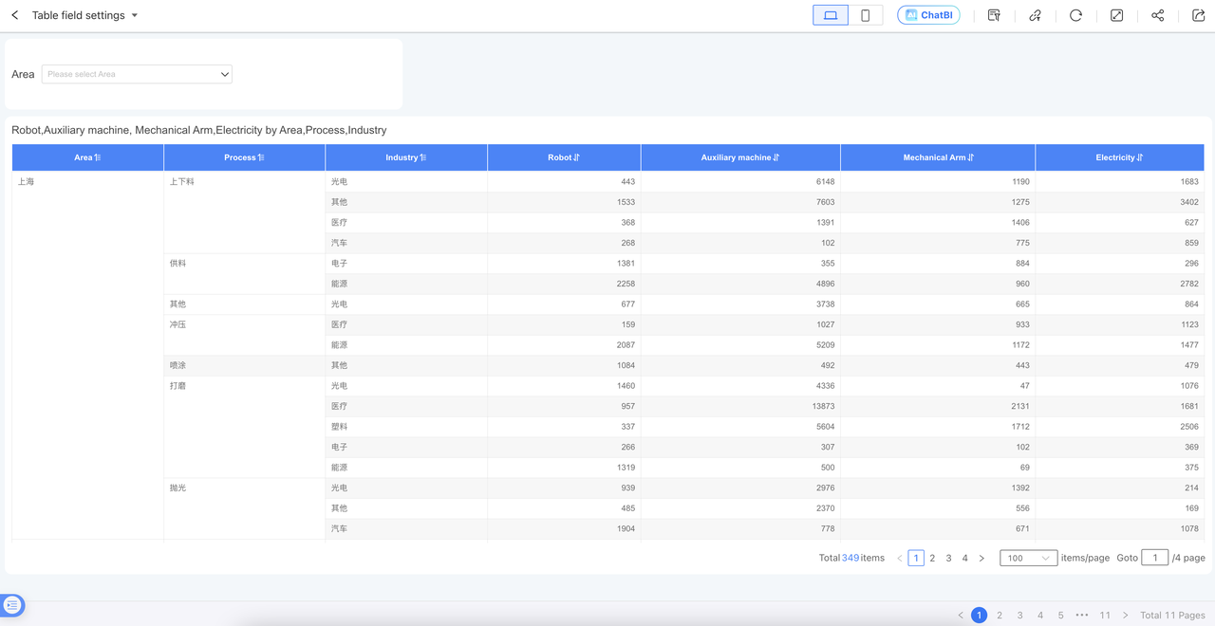Select footer page 11

[1105, 616]
